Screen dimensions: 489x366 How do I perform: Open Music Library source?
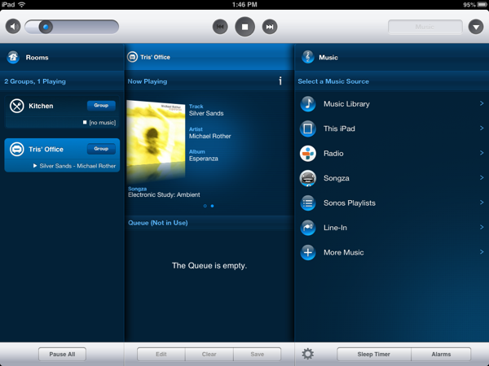coord(392,104)
